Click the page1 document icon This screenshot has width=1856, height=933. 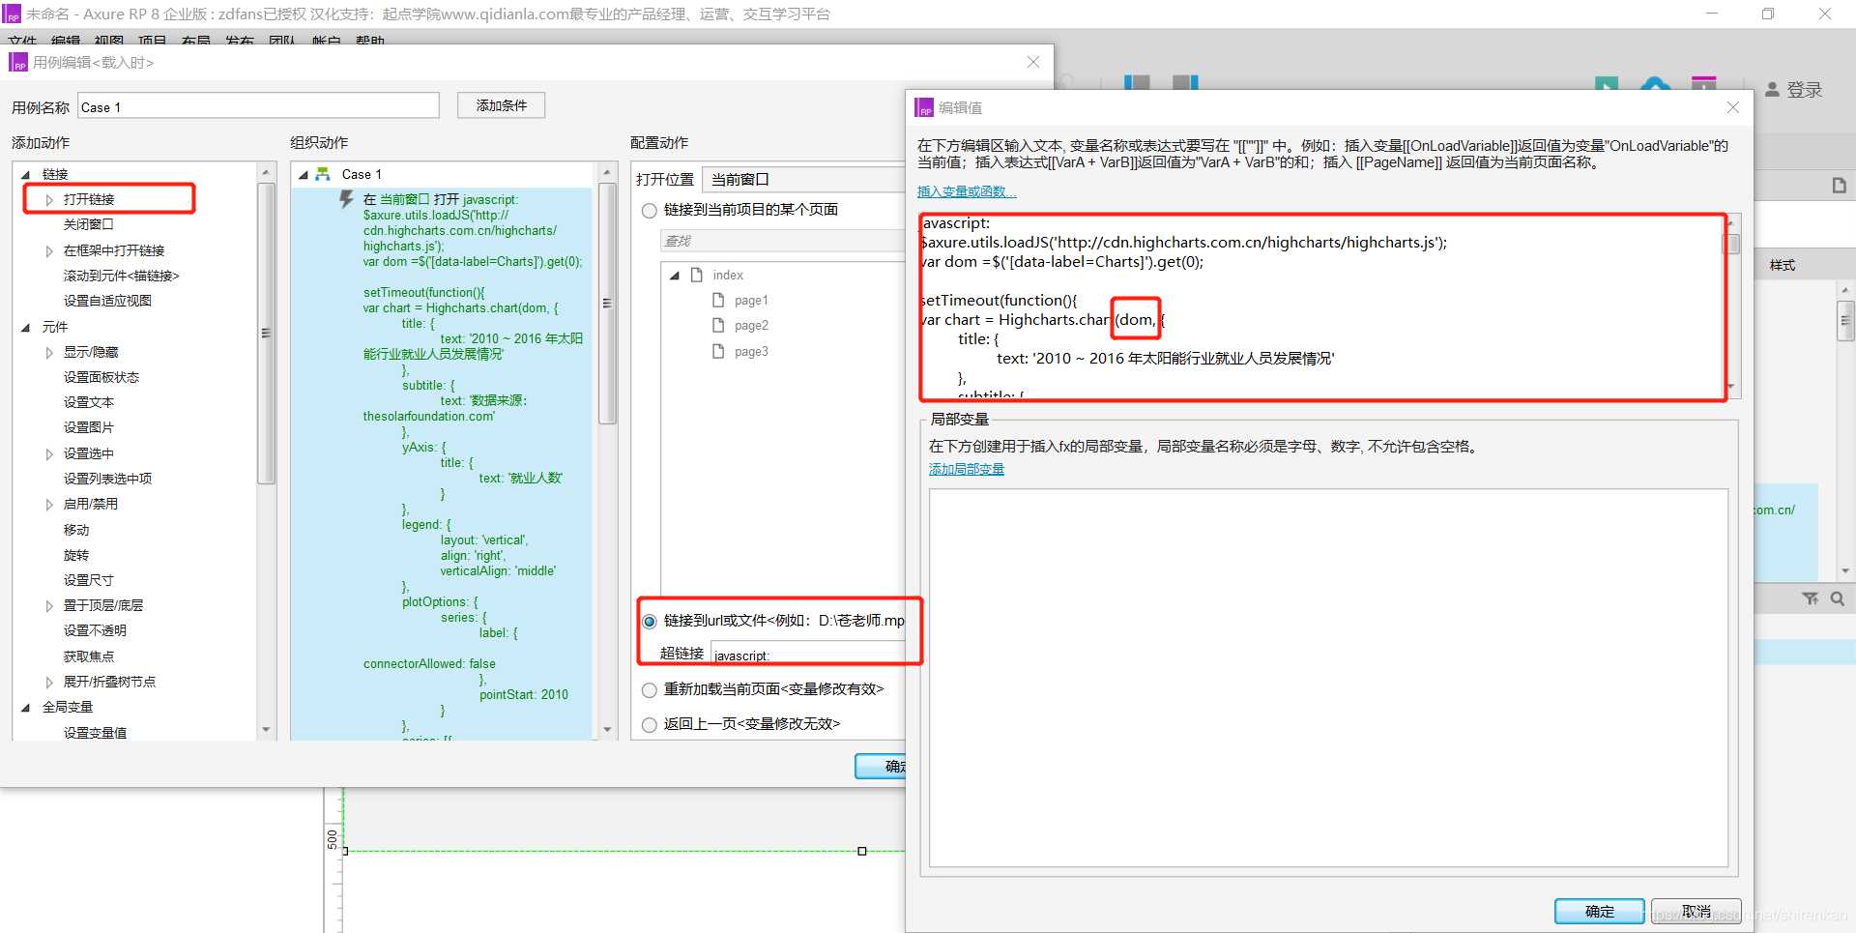pos(718,300)
